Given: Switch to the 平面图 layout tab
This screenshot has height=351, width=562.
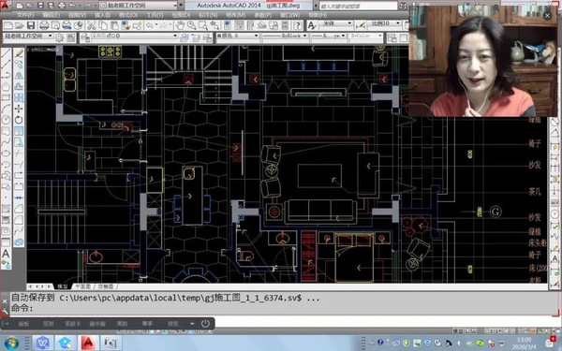Looking at the screenshot, I should tap(82, 286).
